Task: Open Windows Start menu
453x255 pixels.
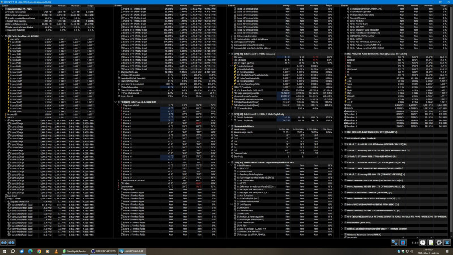Action: pos(4,252)
